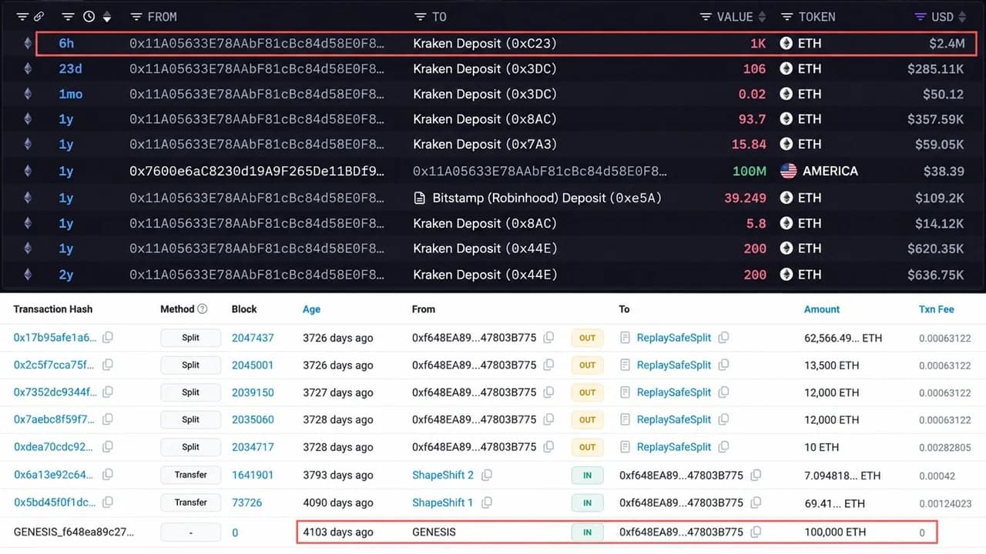Viewport: 986px width, 554px height.
Task: Open the leftmost filter icon in the header
Action: click(x=22, y=17)
